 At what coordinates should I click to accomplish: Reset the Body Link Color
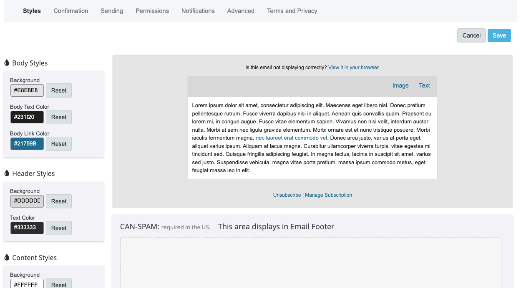point(59,144)
